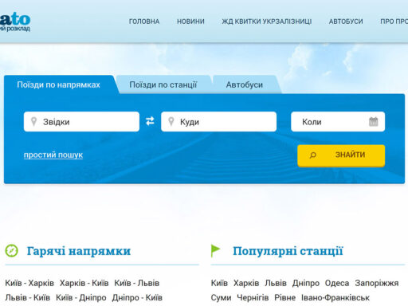408x306 pixels.
Task: Open Київ - Харків route link
Action: tap(29, 283)
